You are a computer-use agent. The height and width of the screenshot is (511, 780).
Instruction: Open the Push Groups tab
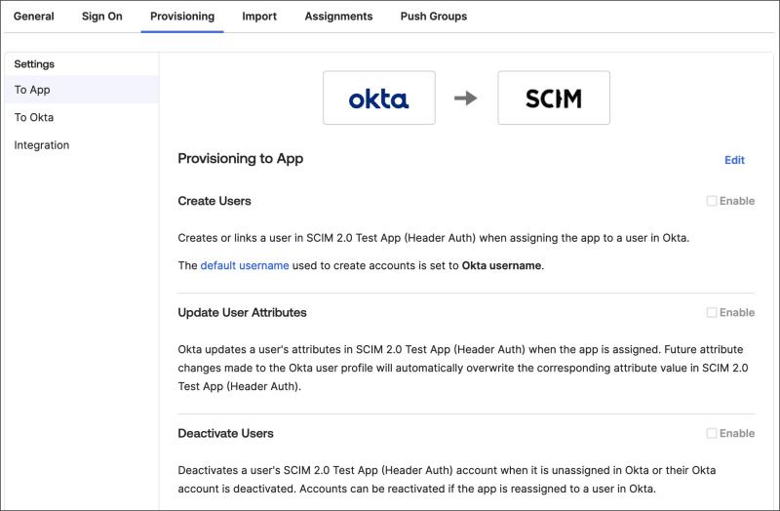(x=433, y=17)
